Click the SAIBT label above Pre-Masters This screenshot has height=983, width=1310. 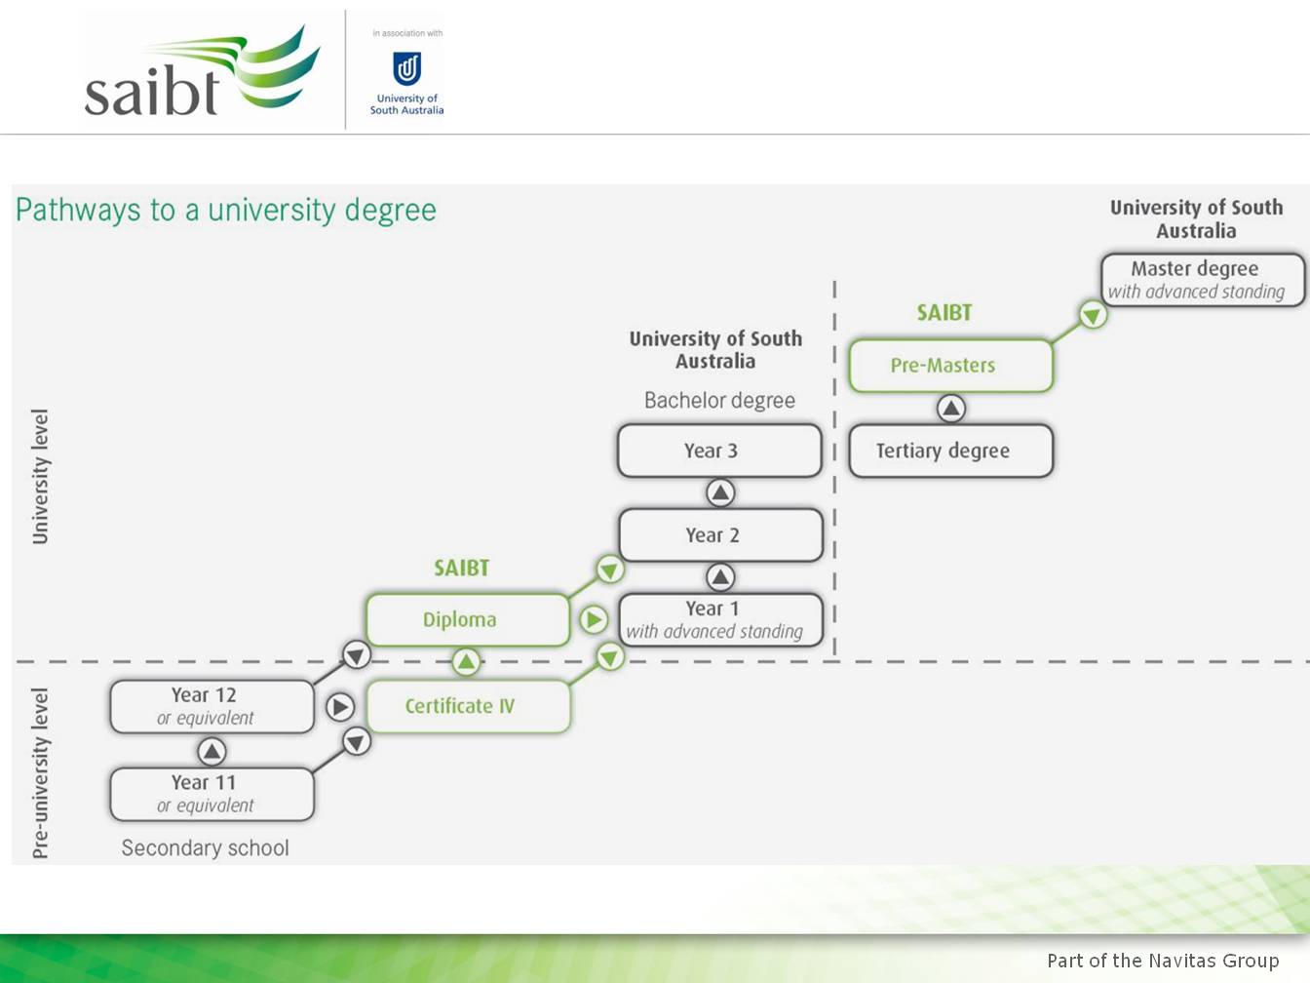pyautogui.click(x=944, y=312)
